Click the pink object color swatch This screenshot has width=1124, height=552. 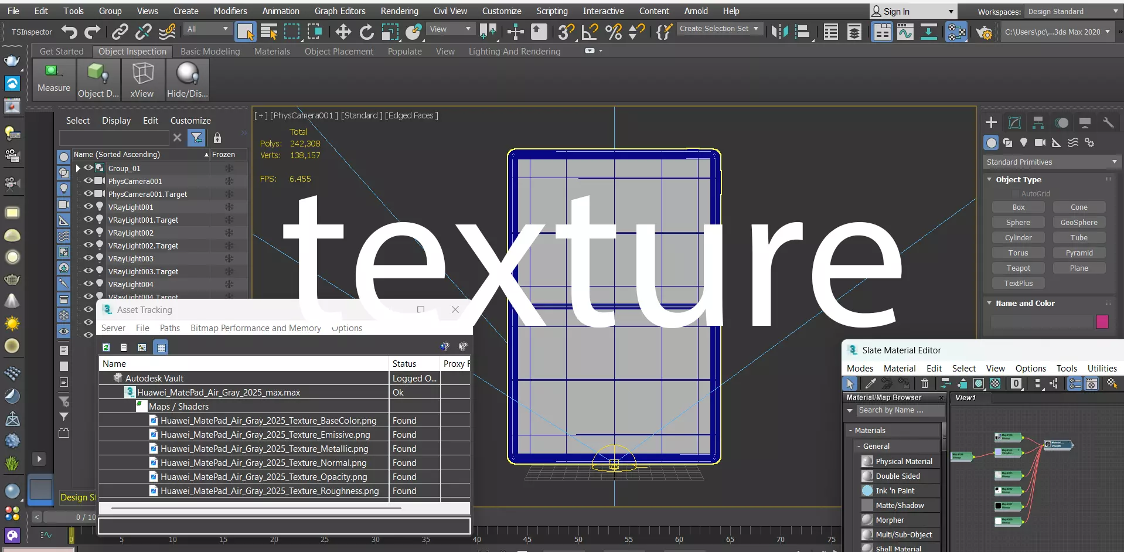[x=1102, y=321]
